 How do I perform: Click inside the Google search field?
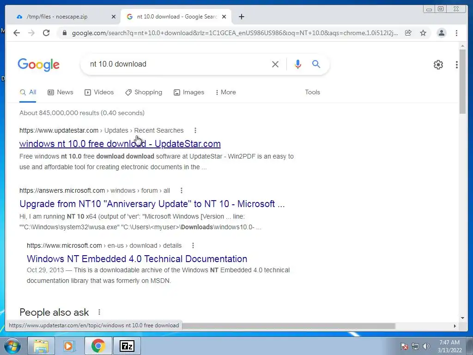tap(178, 64)
